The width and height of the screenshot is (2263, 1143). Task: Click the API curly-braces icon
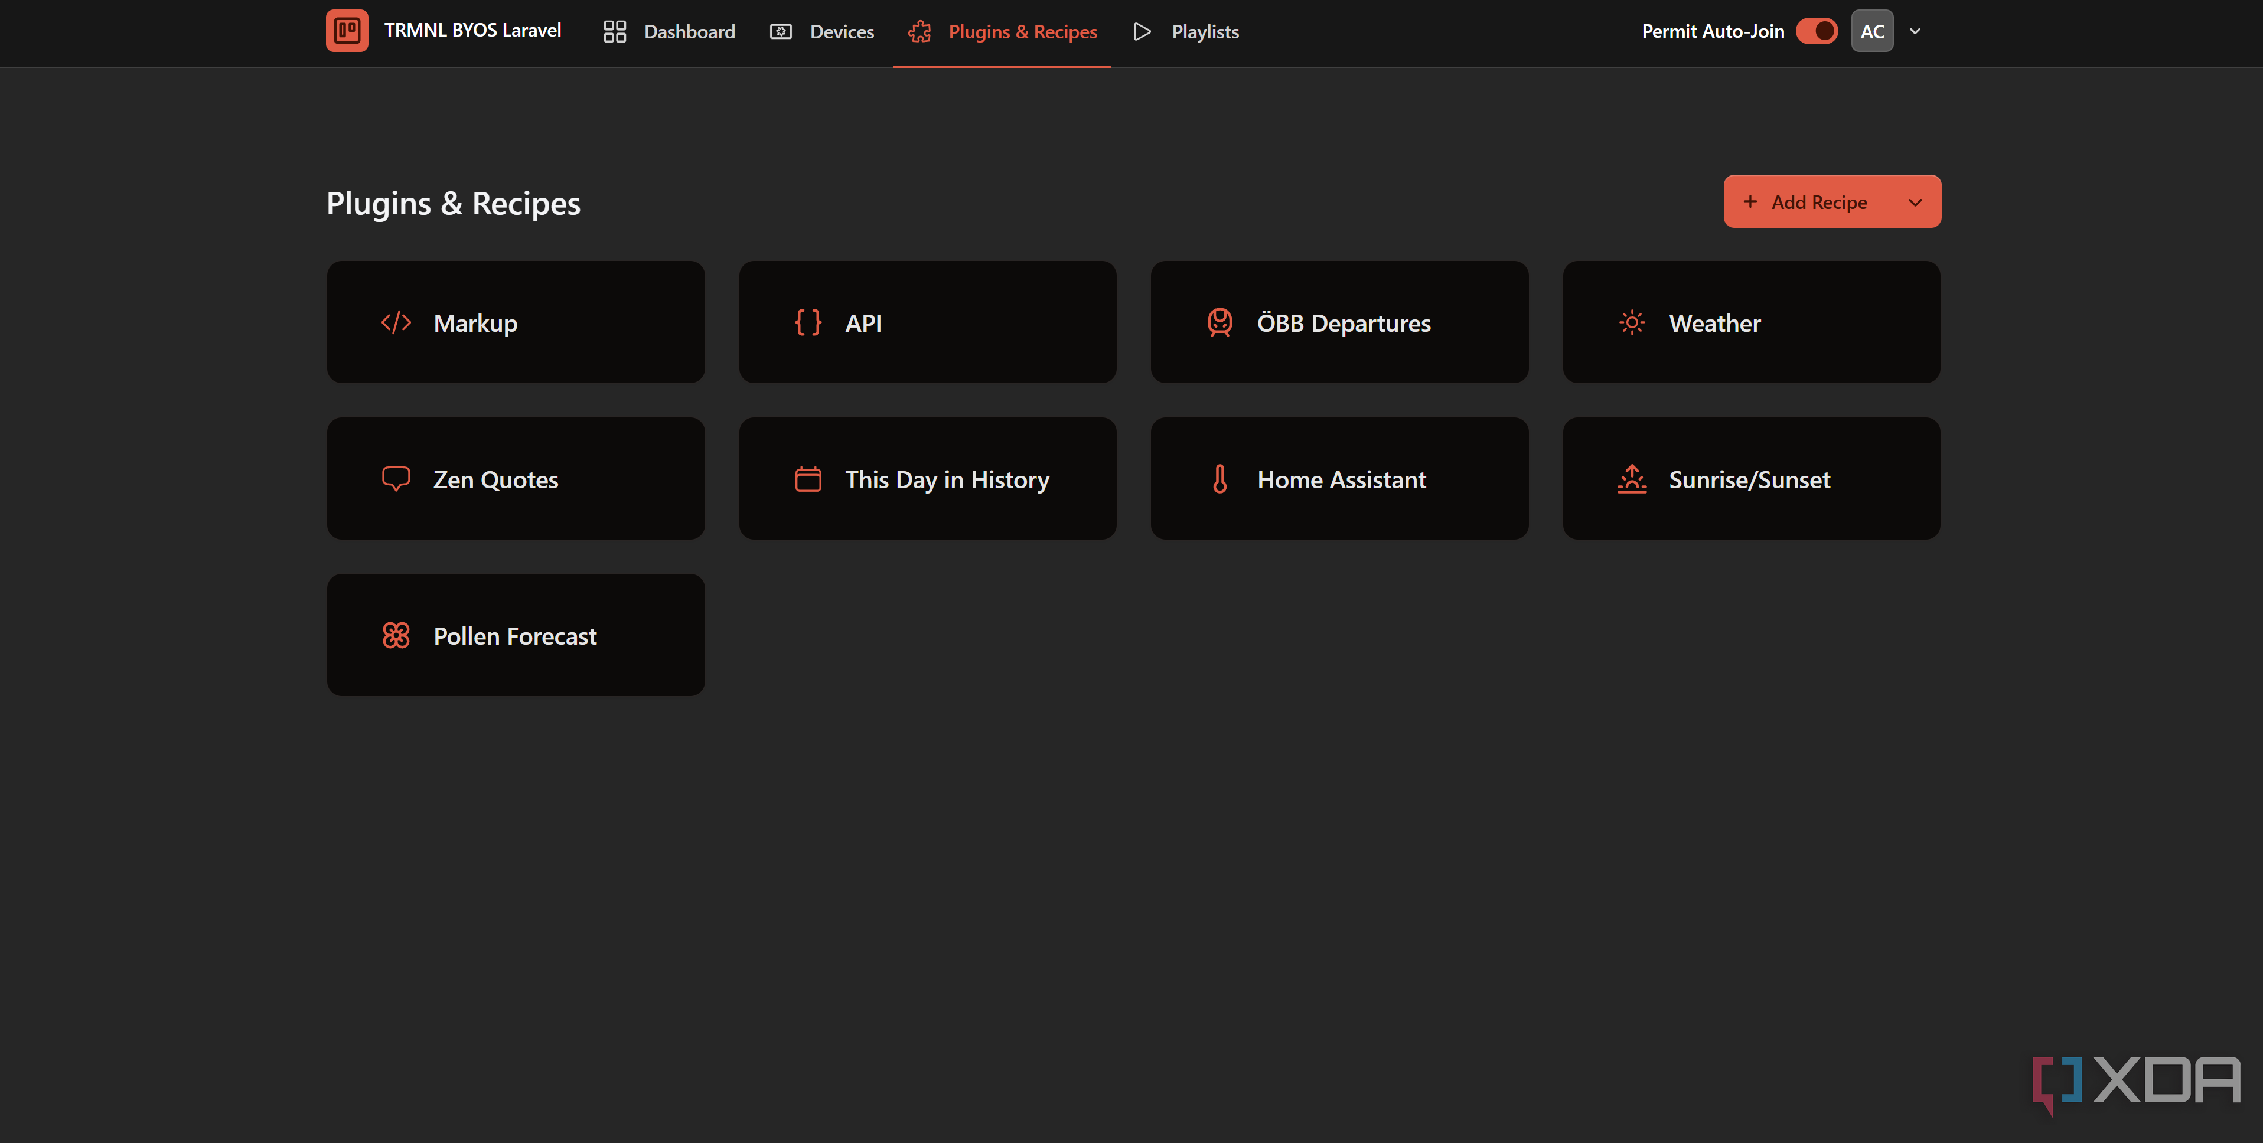808,322
